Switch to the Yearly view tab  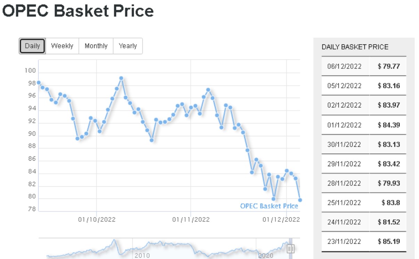(x=128, y=46)
